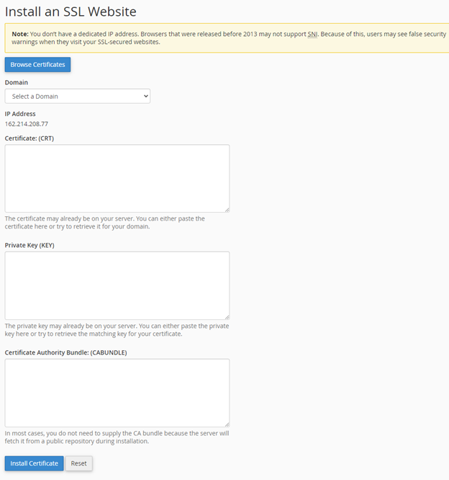Click the bold Note: text in the yellow banner

click(20, 34)
